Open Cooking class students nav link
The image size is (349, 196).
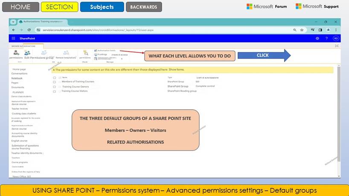24,114
